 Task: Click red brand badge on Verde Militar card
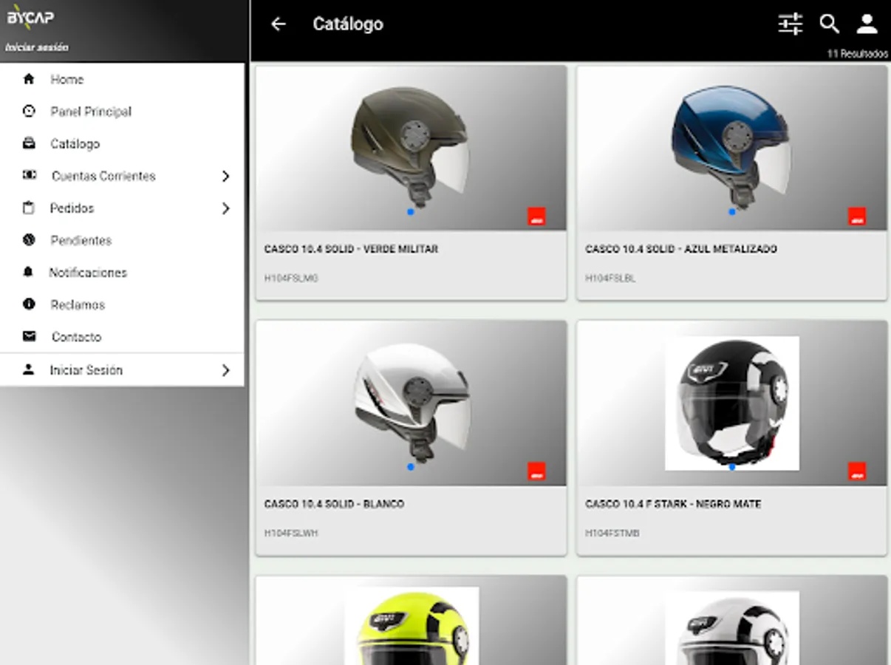pos(536,216)
